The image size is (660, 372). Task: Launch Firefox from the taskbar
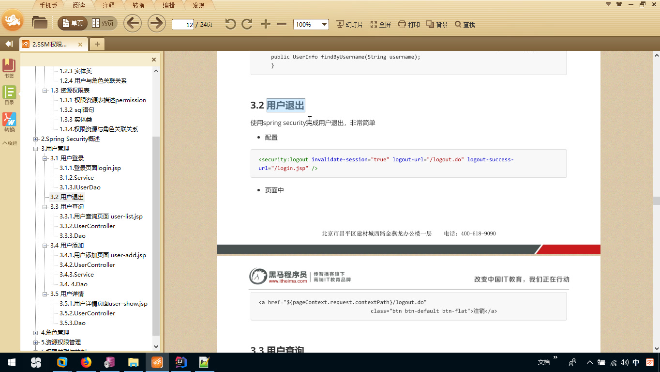[86, 362]
